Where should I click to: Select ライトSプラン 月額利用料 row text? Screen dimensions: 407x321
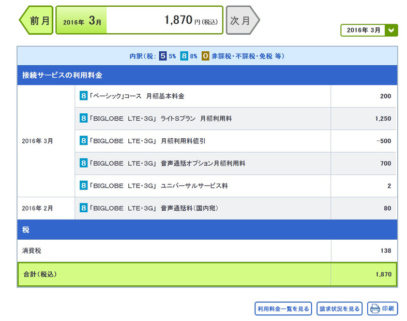click(161, 119)
